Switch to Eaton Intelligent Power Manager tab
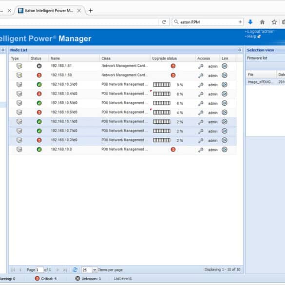This screenshot has width=285, height=285. coord(49,11)
